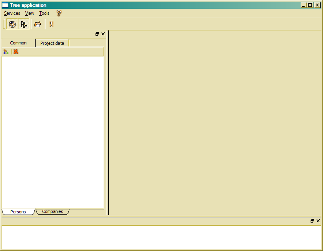Open the Tools menu
The width and height of the screenshot is (323, 251).
(x=44, y=13)
